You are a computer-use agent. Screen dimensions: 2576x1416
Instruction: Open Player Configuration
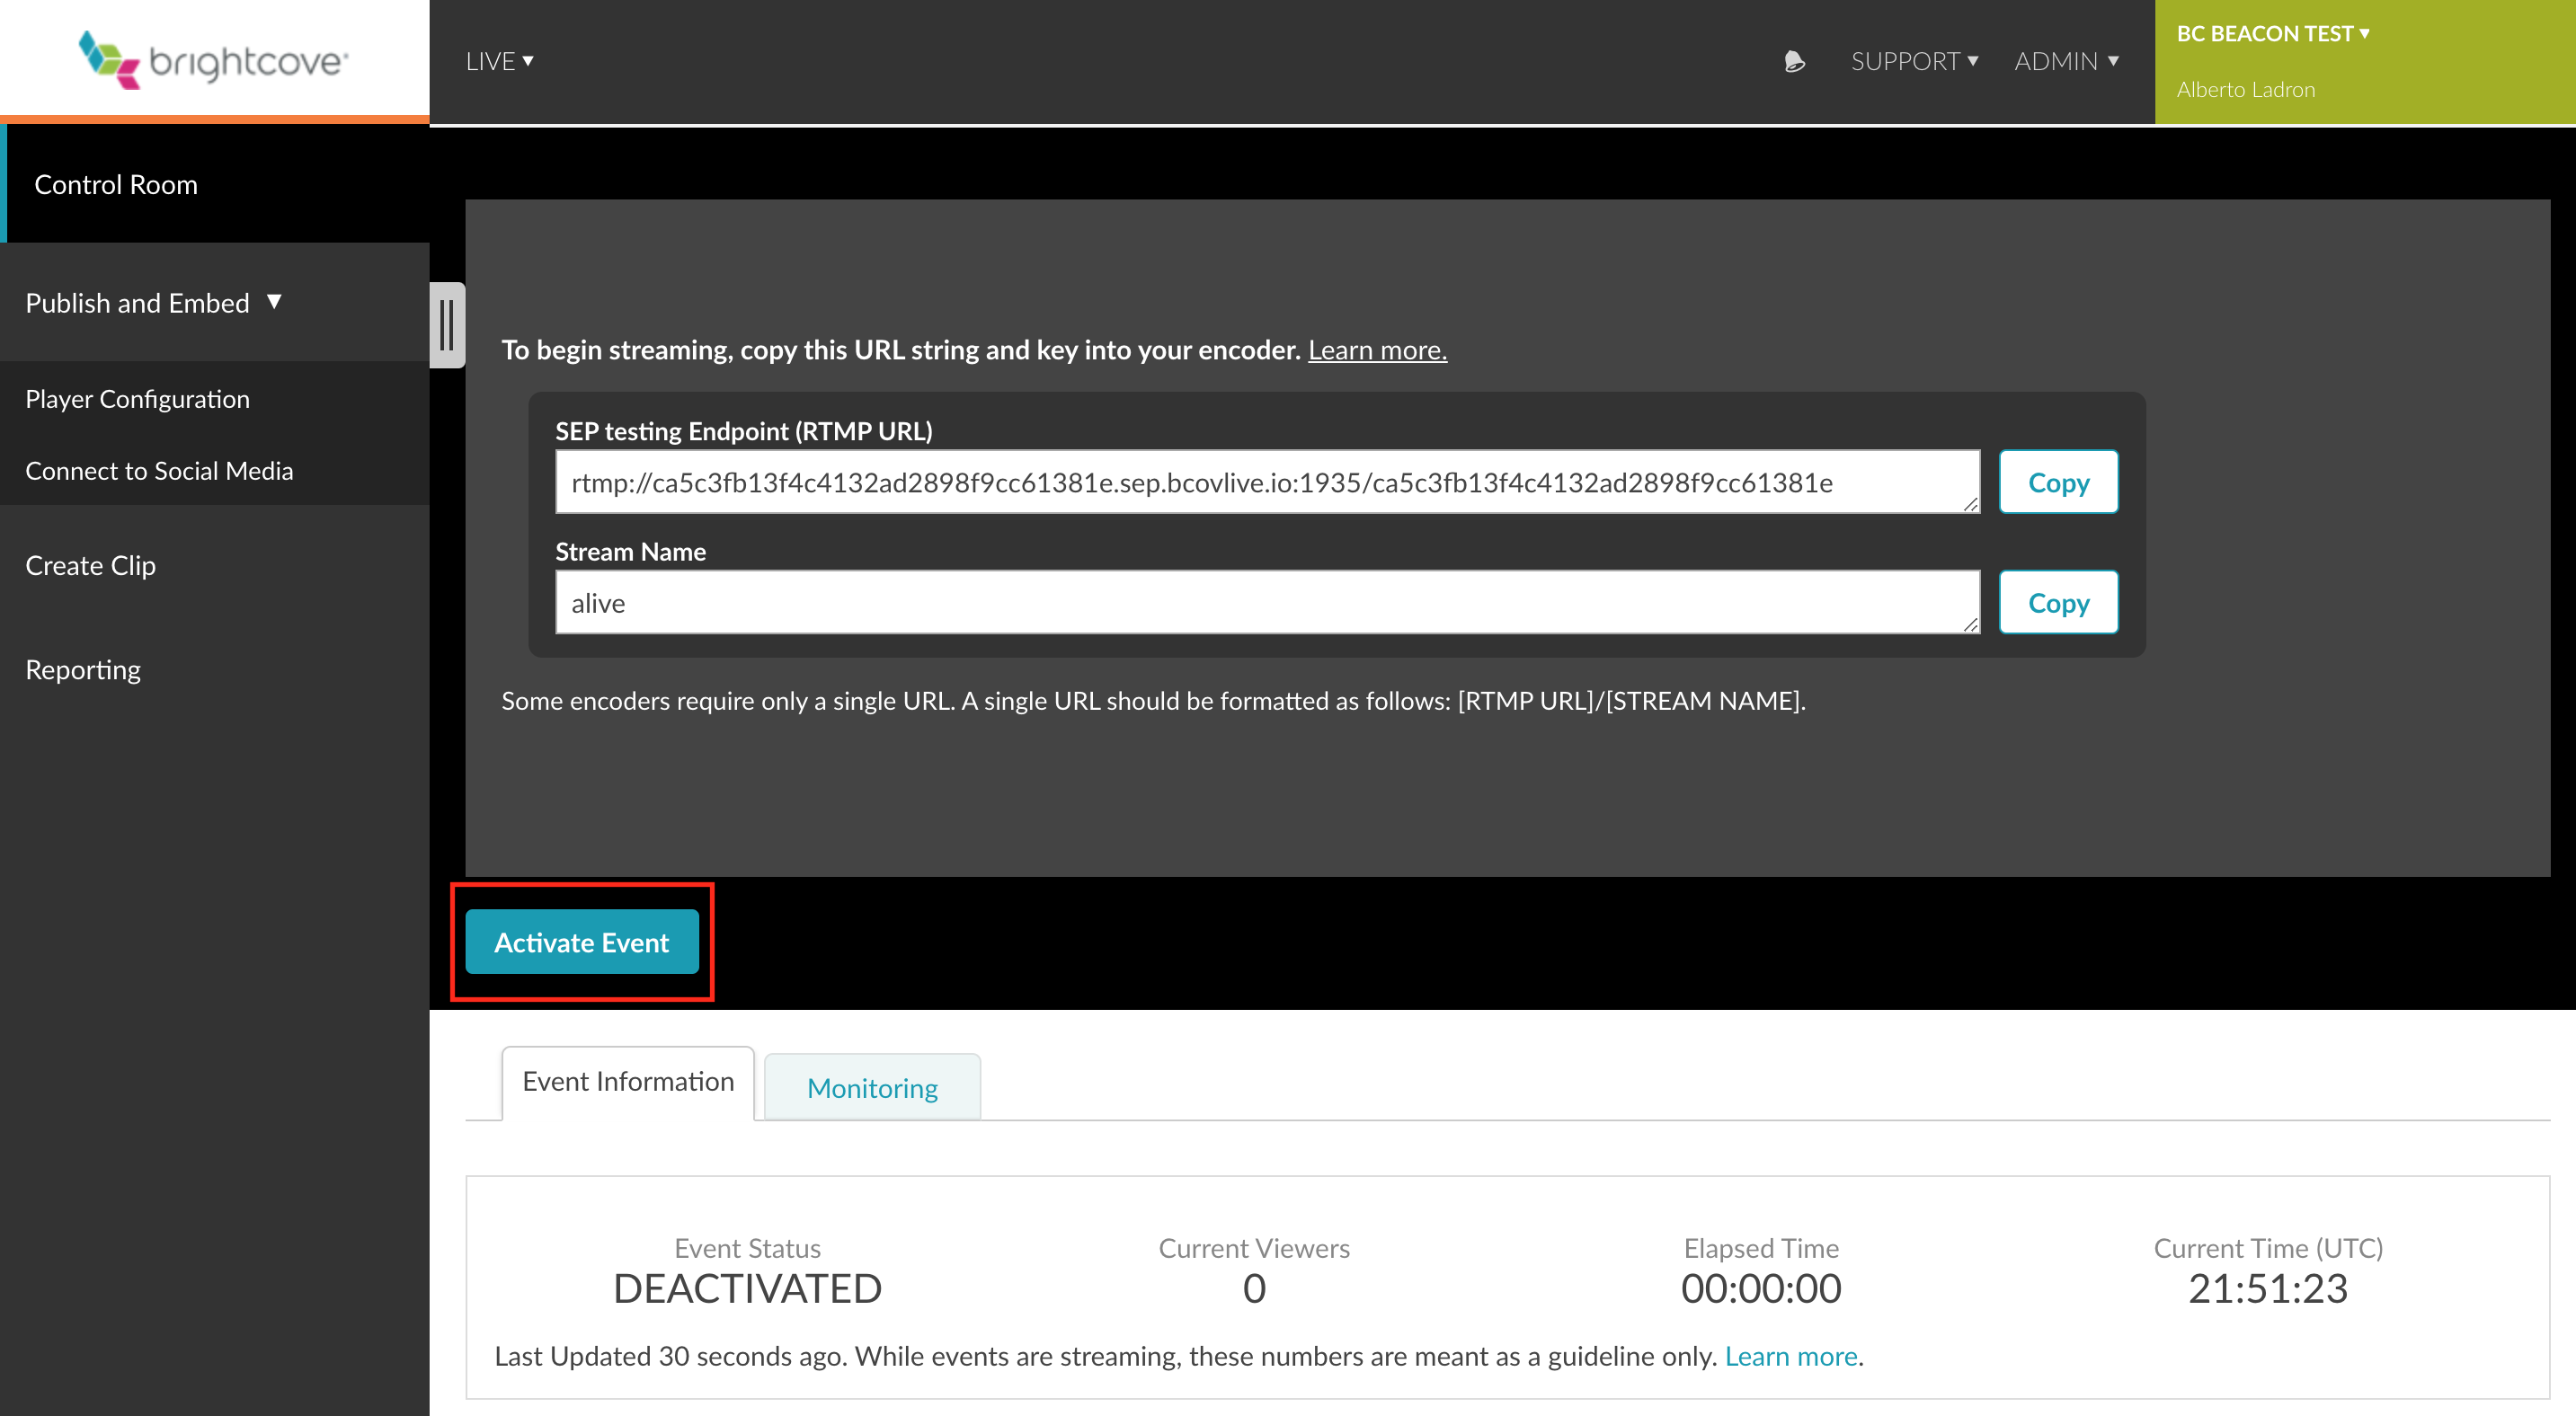click(137, 399)
